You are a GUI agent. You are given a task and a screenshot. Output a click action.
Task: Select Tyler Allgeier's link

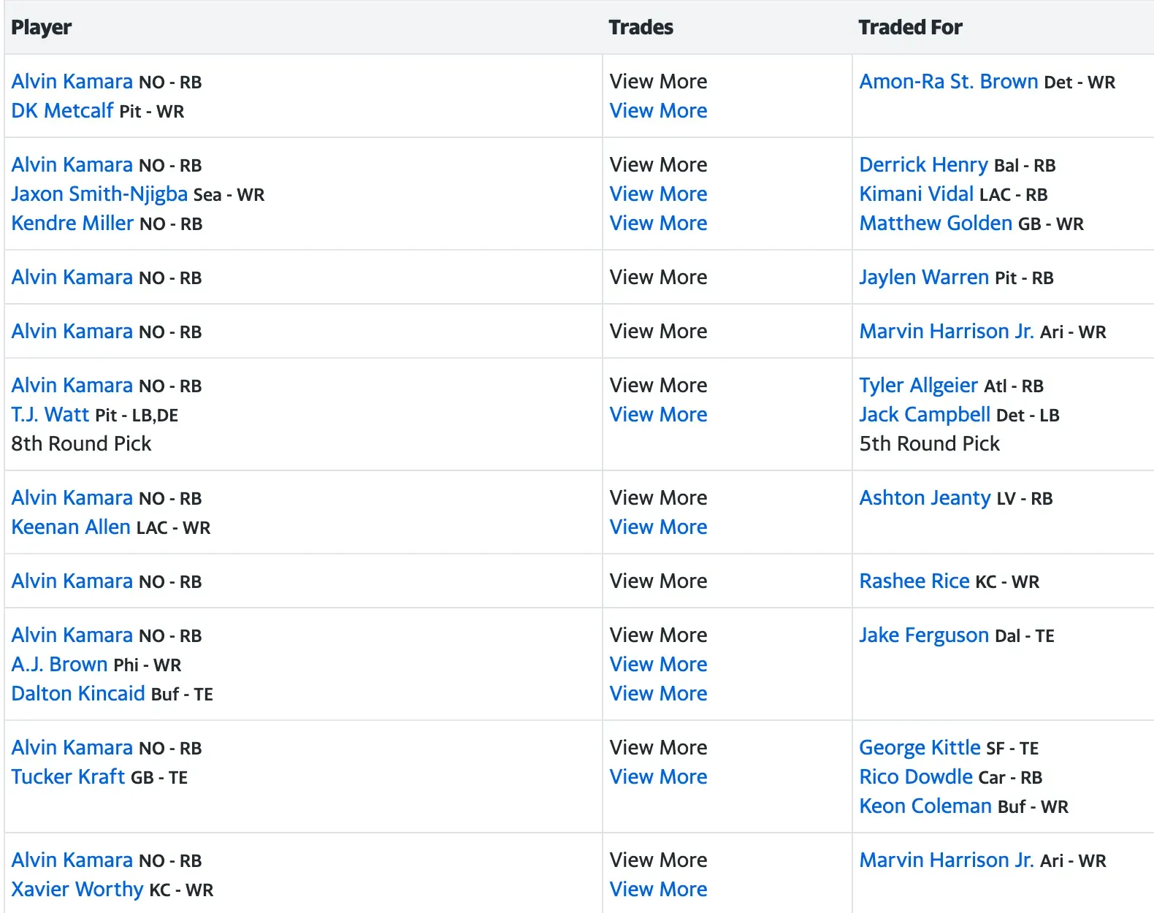tap(919, 385)
